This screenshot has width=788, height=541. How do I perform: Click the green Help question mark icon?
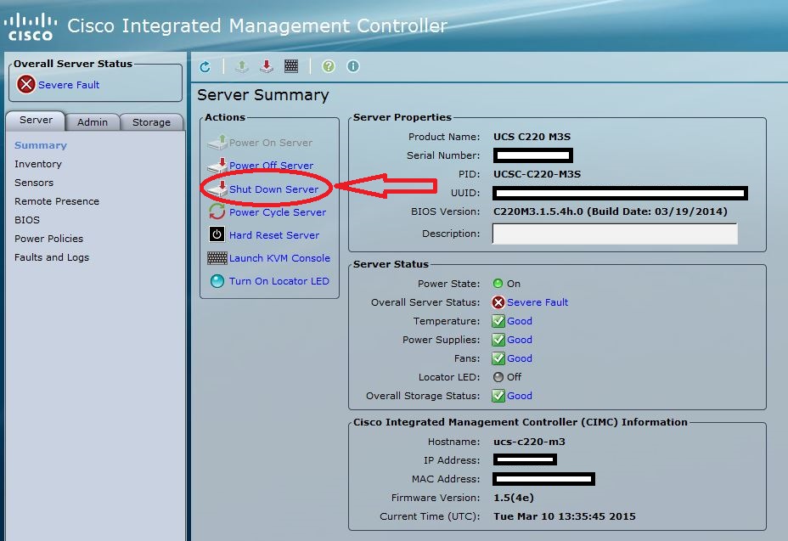[x=328, y=66]
